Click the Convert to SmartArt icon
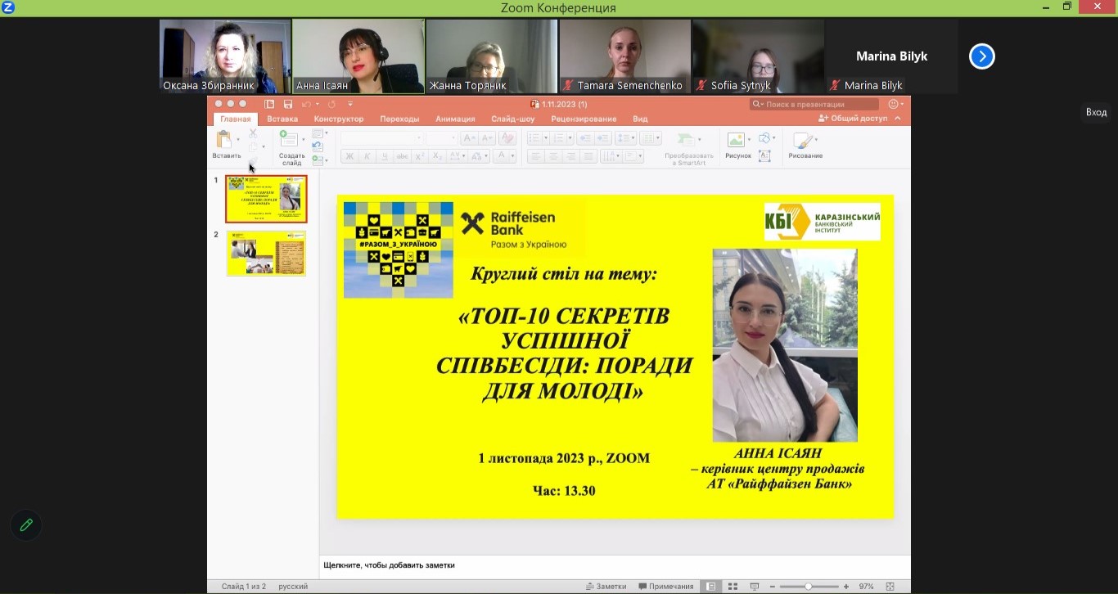Image resolution: width=1118 pixels, height=594 pixels. coord(686,141)
